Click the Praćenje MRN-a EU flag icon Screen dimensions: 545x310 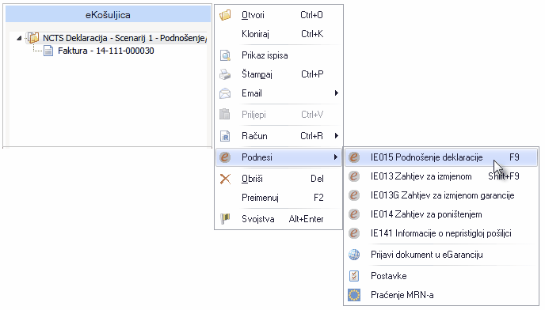(354, 295)
